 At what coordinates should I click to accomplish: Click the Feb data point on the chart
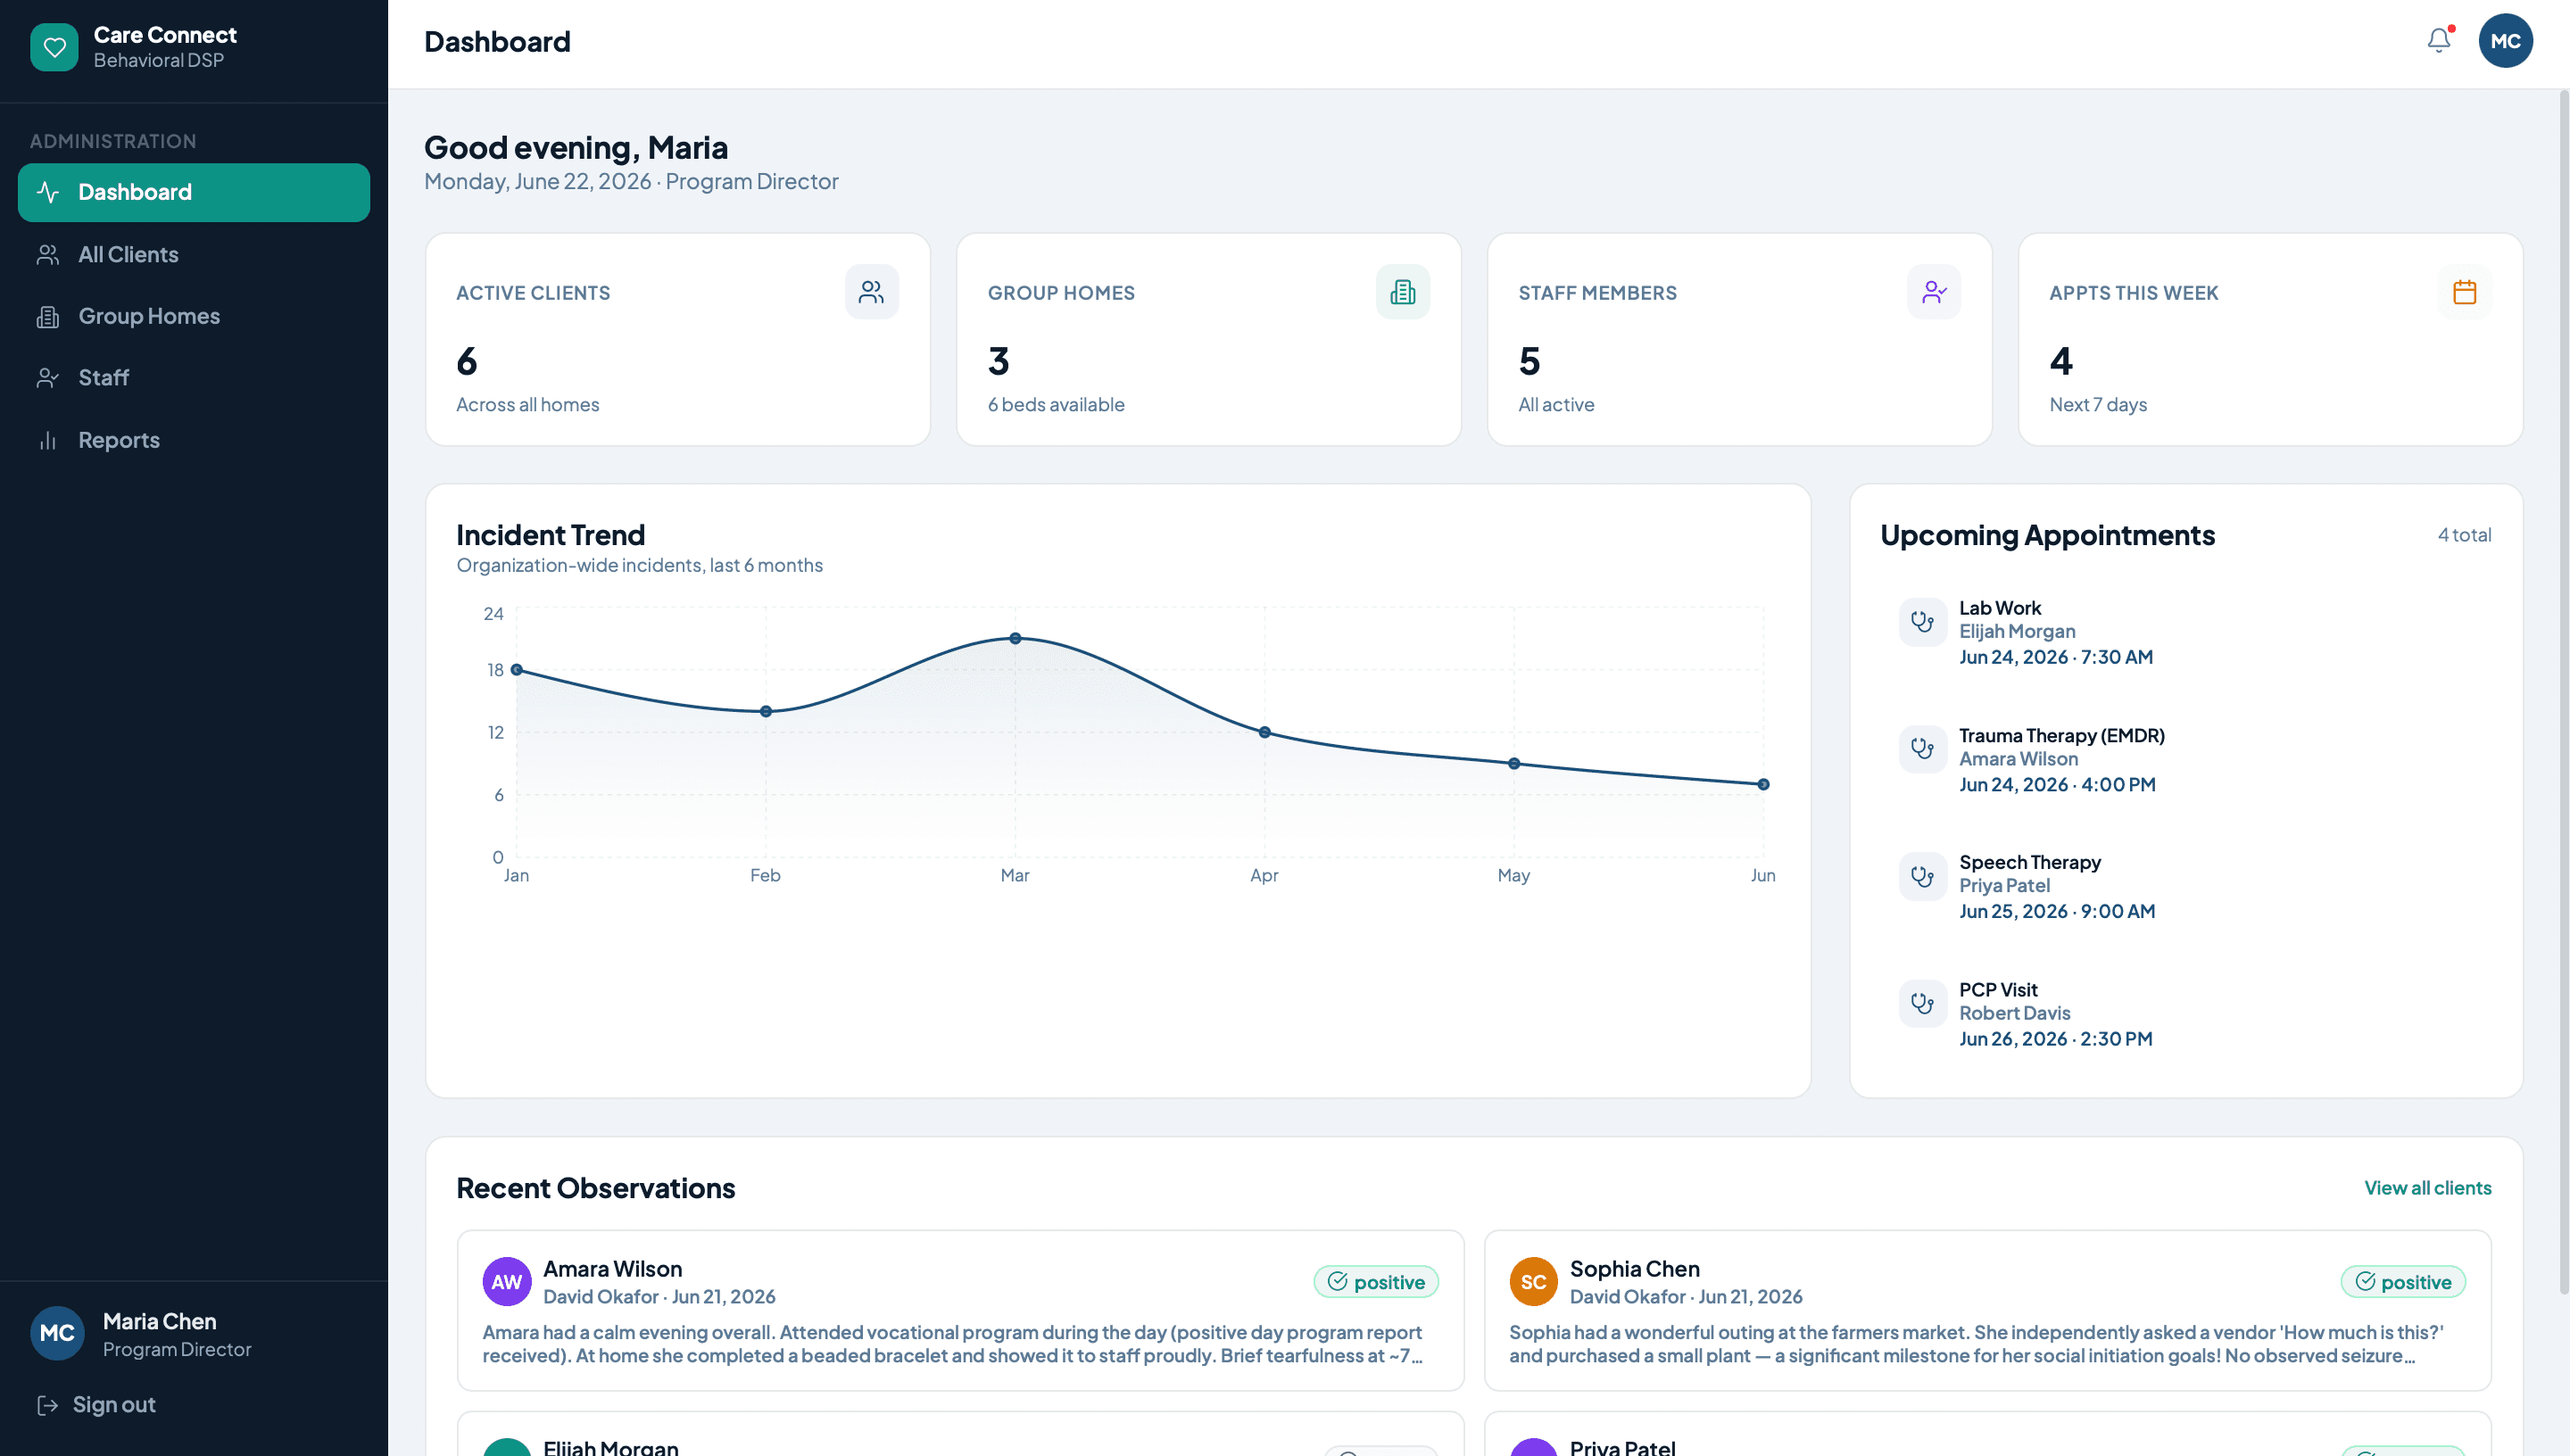click(x=766, y=712)
